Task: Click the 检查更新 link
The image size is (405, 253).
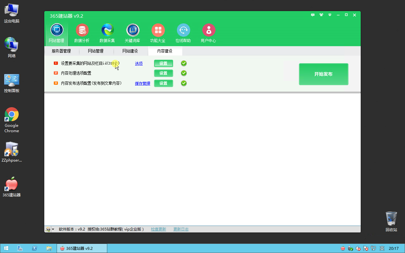Action: coord(159,229)
